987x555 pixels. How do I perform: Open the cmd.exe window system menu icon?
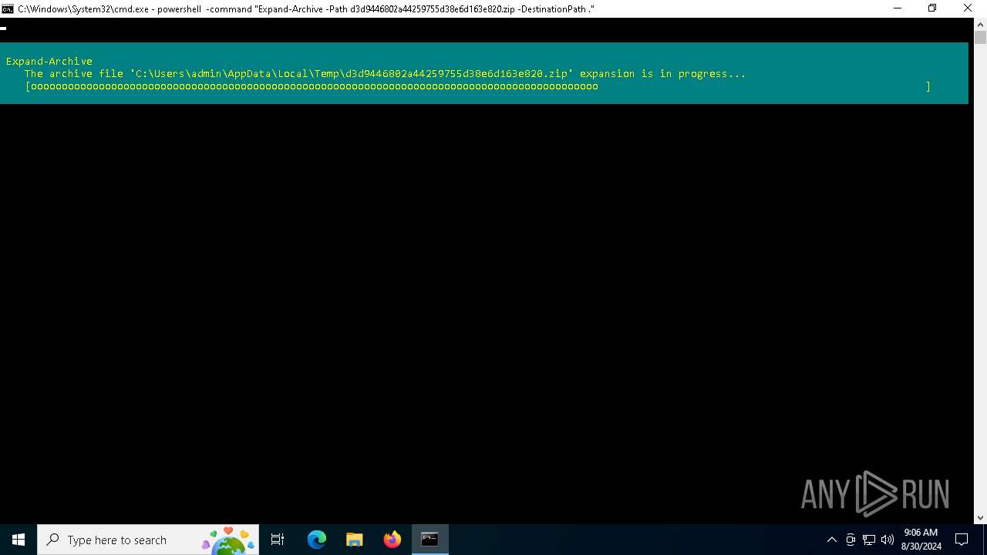[8, 8]
